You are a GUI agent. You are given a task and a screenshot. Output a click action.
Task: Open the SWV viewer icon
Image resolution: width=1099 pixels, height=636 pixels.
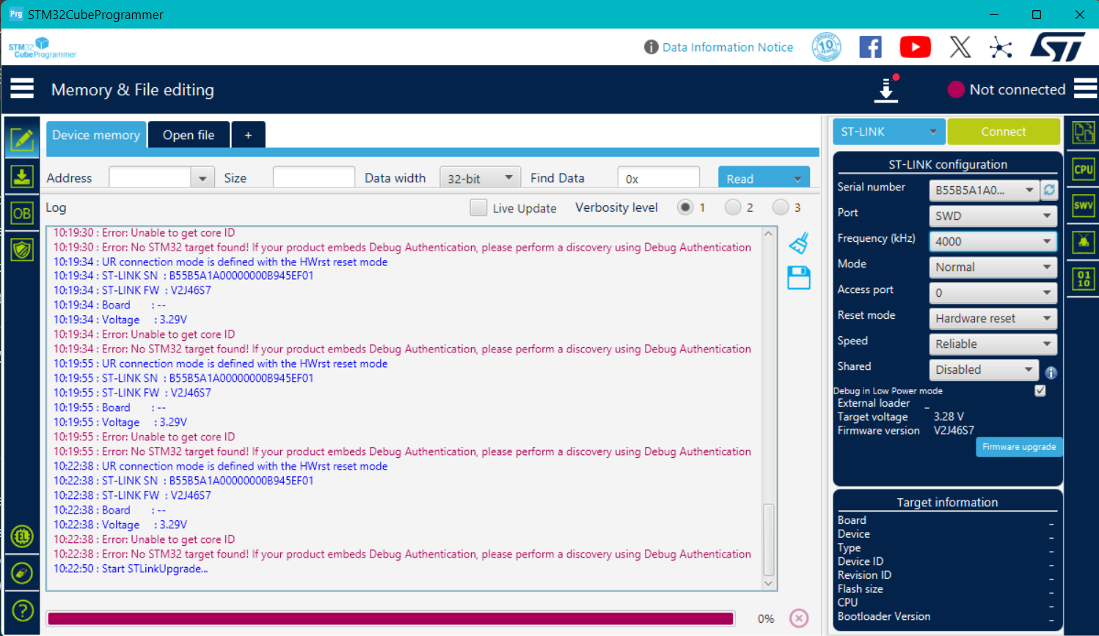[1083, 206]
